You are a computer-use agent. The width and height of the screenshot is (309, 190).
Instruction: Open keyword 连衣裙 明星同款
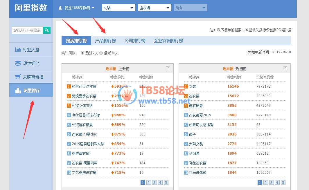point(85,163)
